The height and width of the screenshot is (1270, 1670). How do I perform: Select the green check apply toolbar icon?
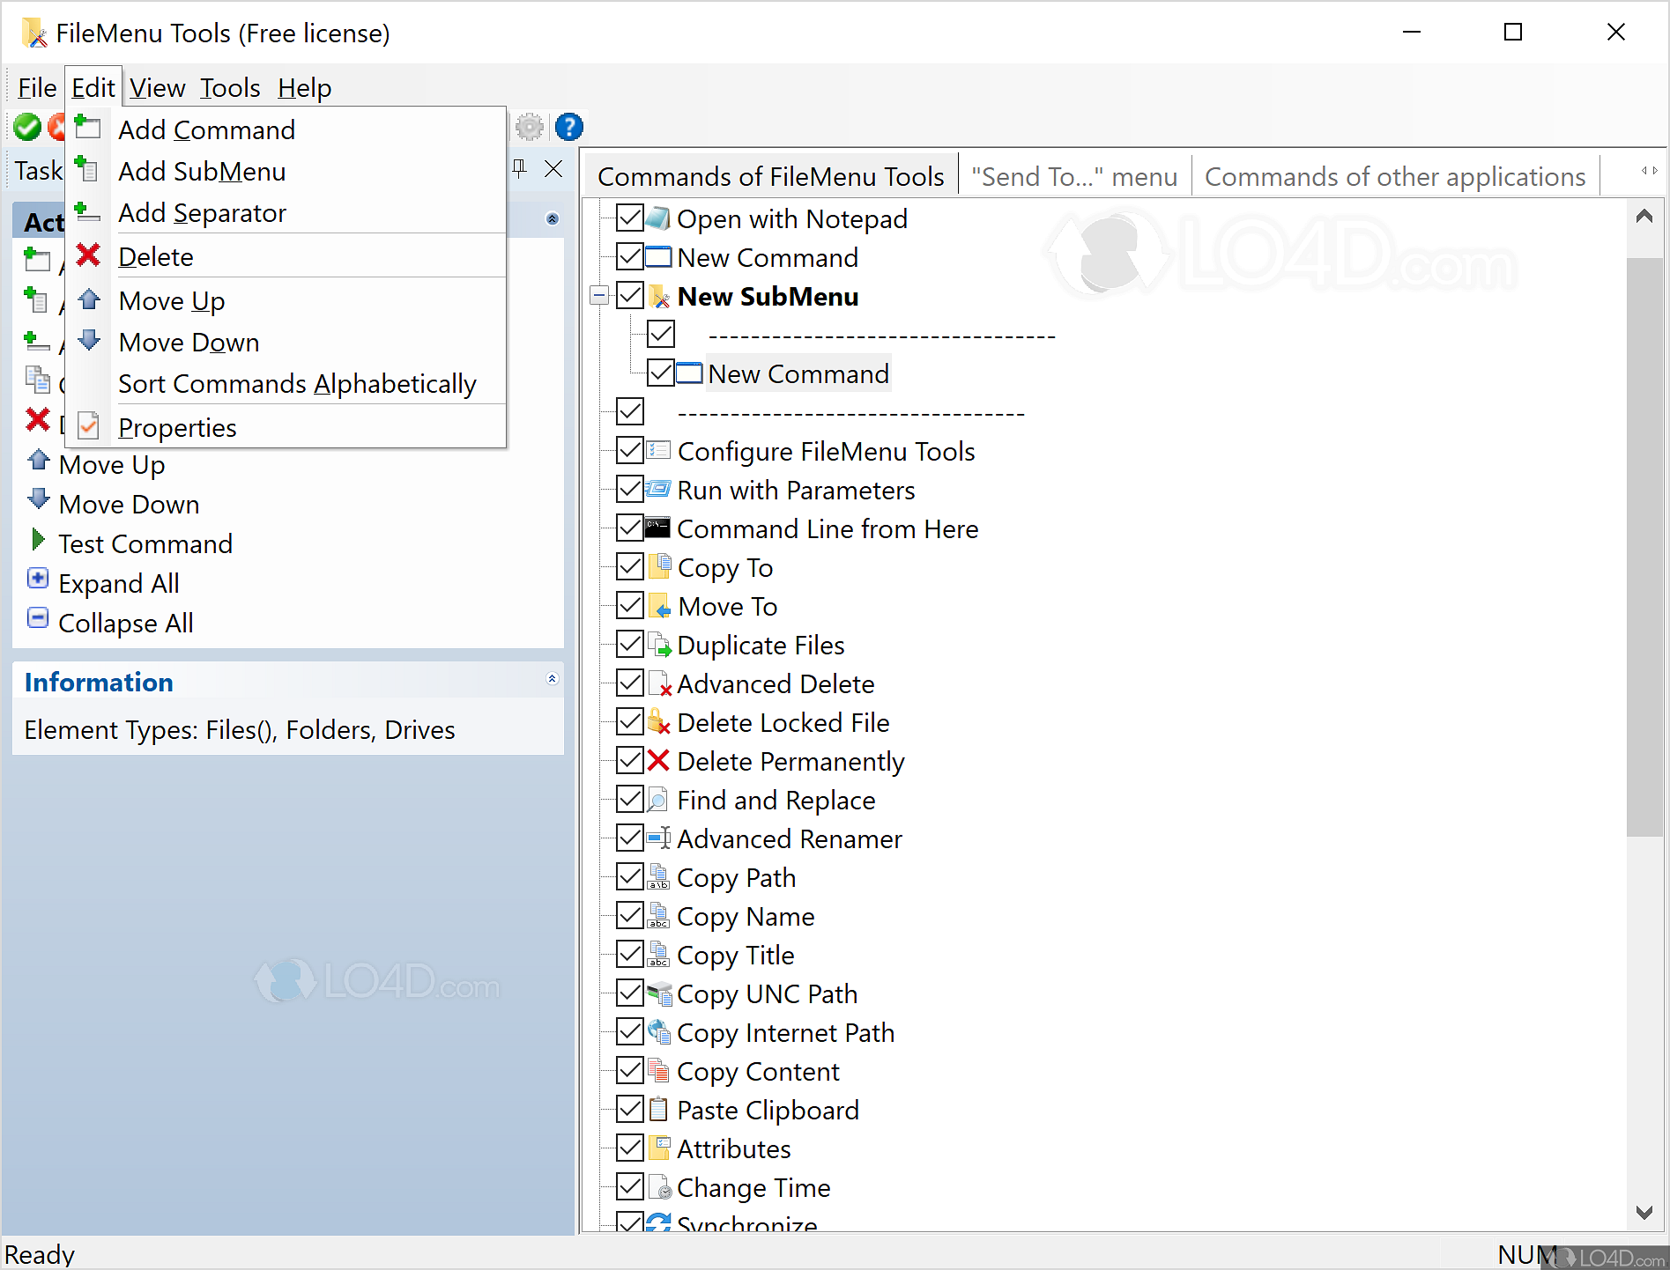[26, 127]
